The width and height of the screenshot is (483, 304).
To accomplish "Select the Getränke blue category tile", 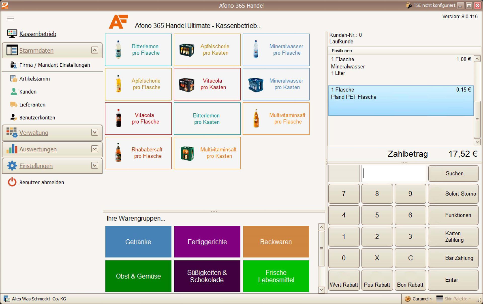I will [138, 242].
